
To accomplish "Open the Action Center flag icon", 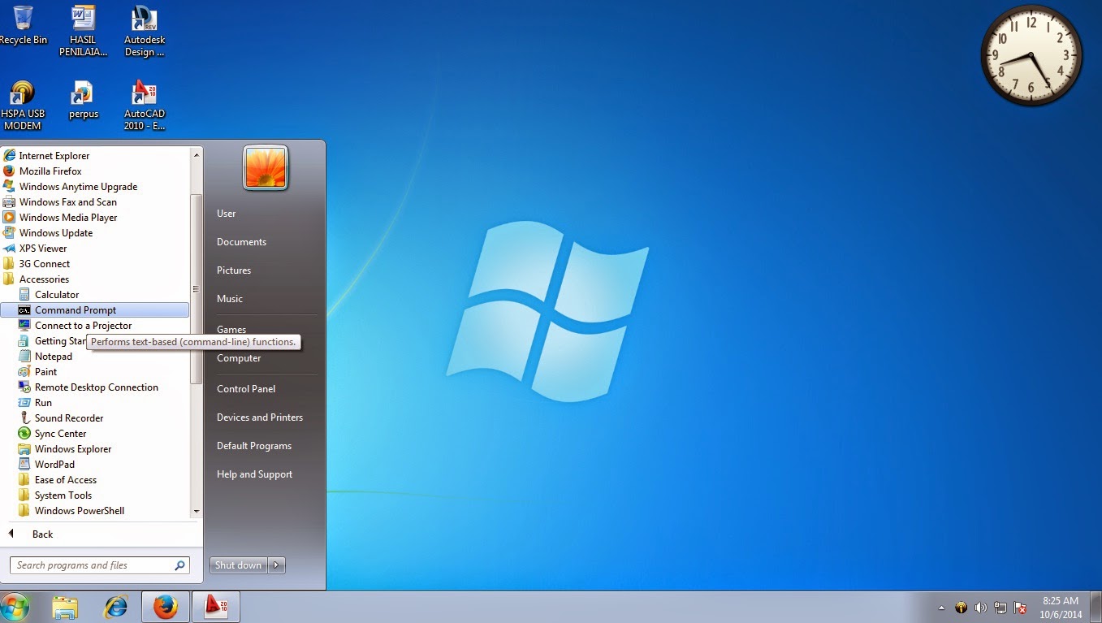I will coord(1021,608).
